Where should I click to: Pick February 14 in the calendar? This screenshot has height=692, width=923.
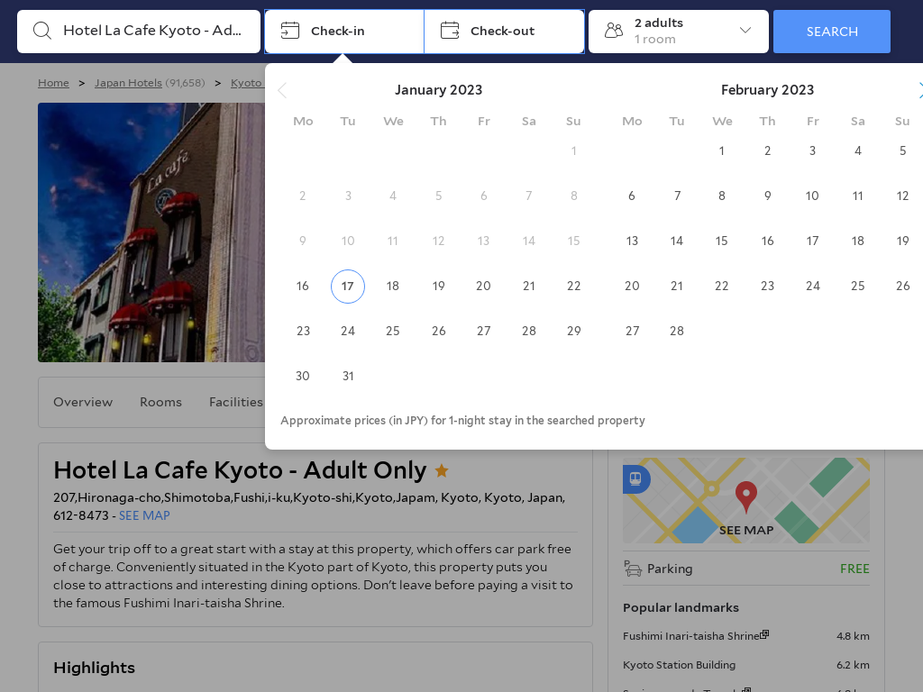pos(677,241)
